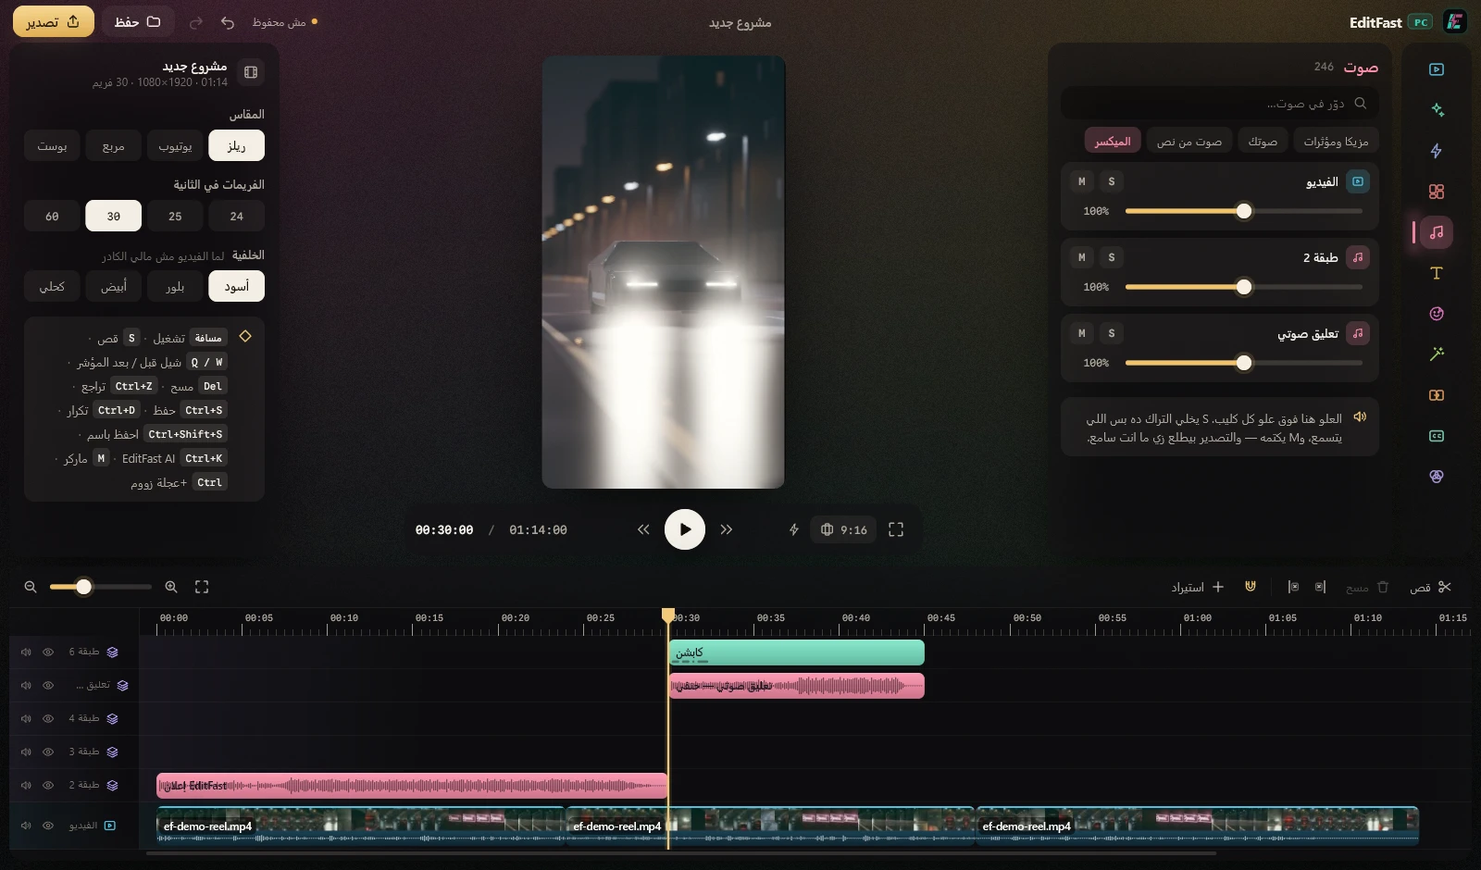Switch to the صوت من نص tab
The width and height of the screenshot is (1481, 870).
tap(1189, 141)
